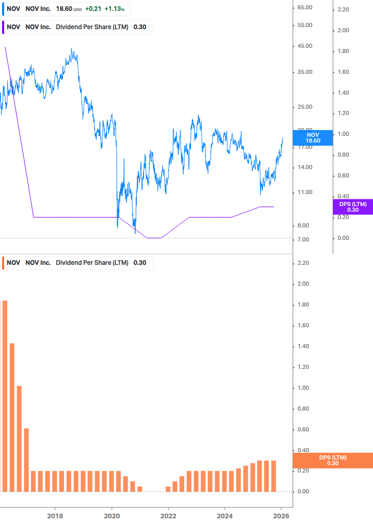Click the 2022 label on the time axis
373x523 pixels.
[168, 516]
